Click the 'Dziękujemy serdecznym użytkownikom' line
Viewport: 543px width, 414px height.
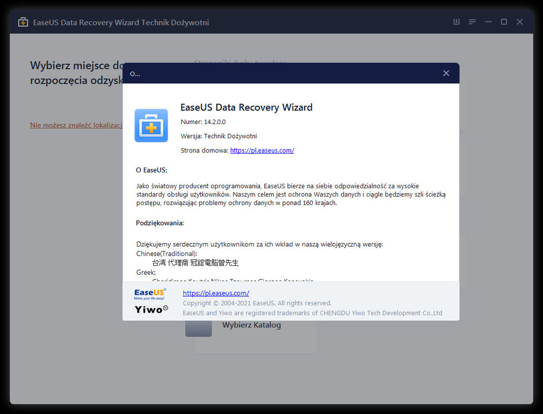[x=259, y=244]
